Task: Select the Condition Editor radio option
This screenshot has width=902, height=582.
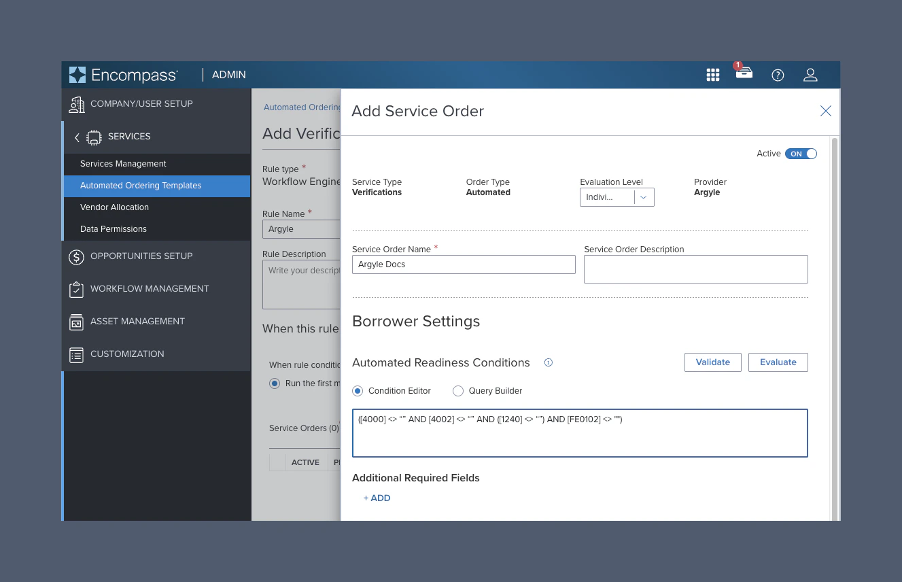Action: coord(357,390)
